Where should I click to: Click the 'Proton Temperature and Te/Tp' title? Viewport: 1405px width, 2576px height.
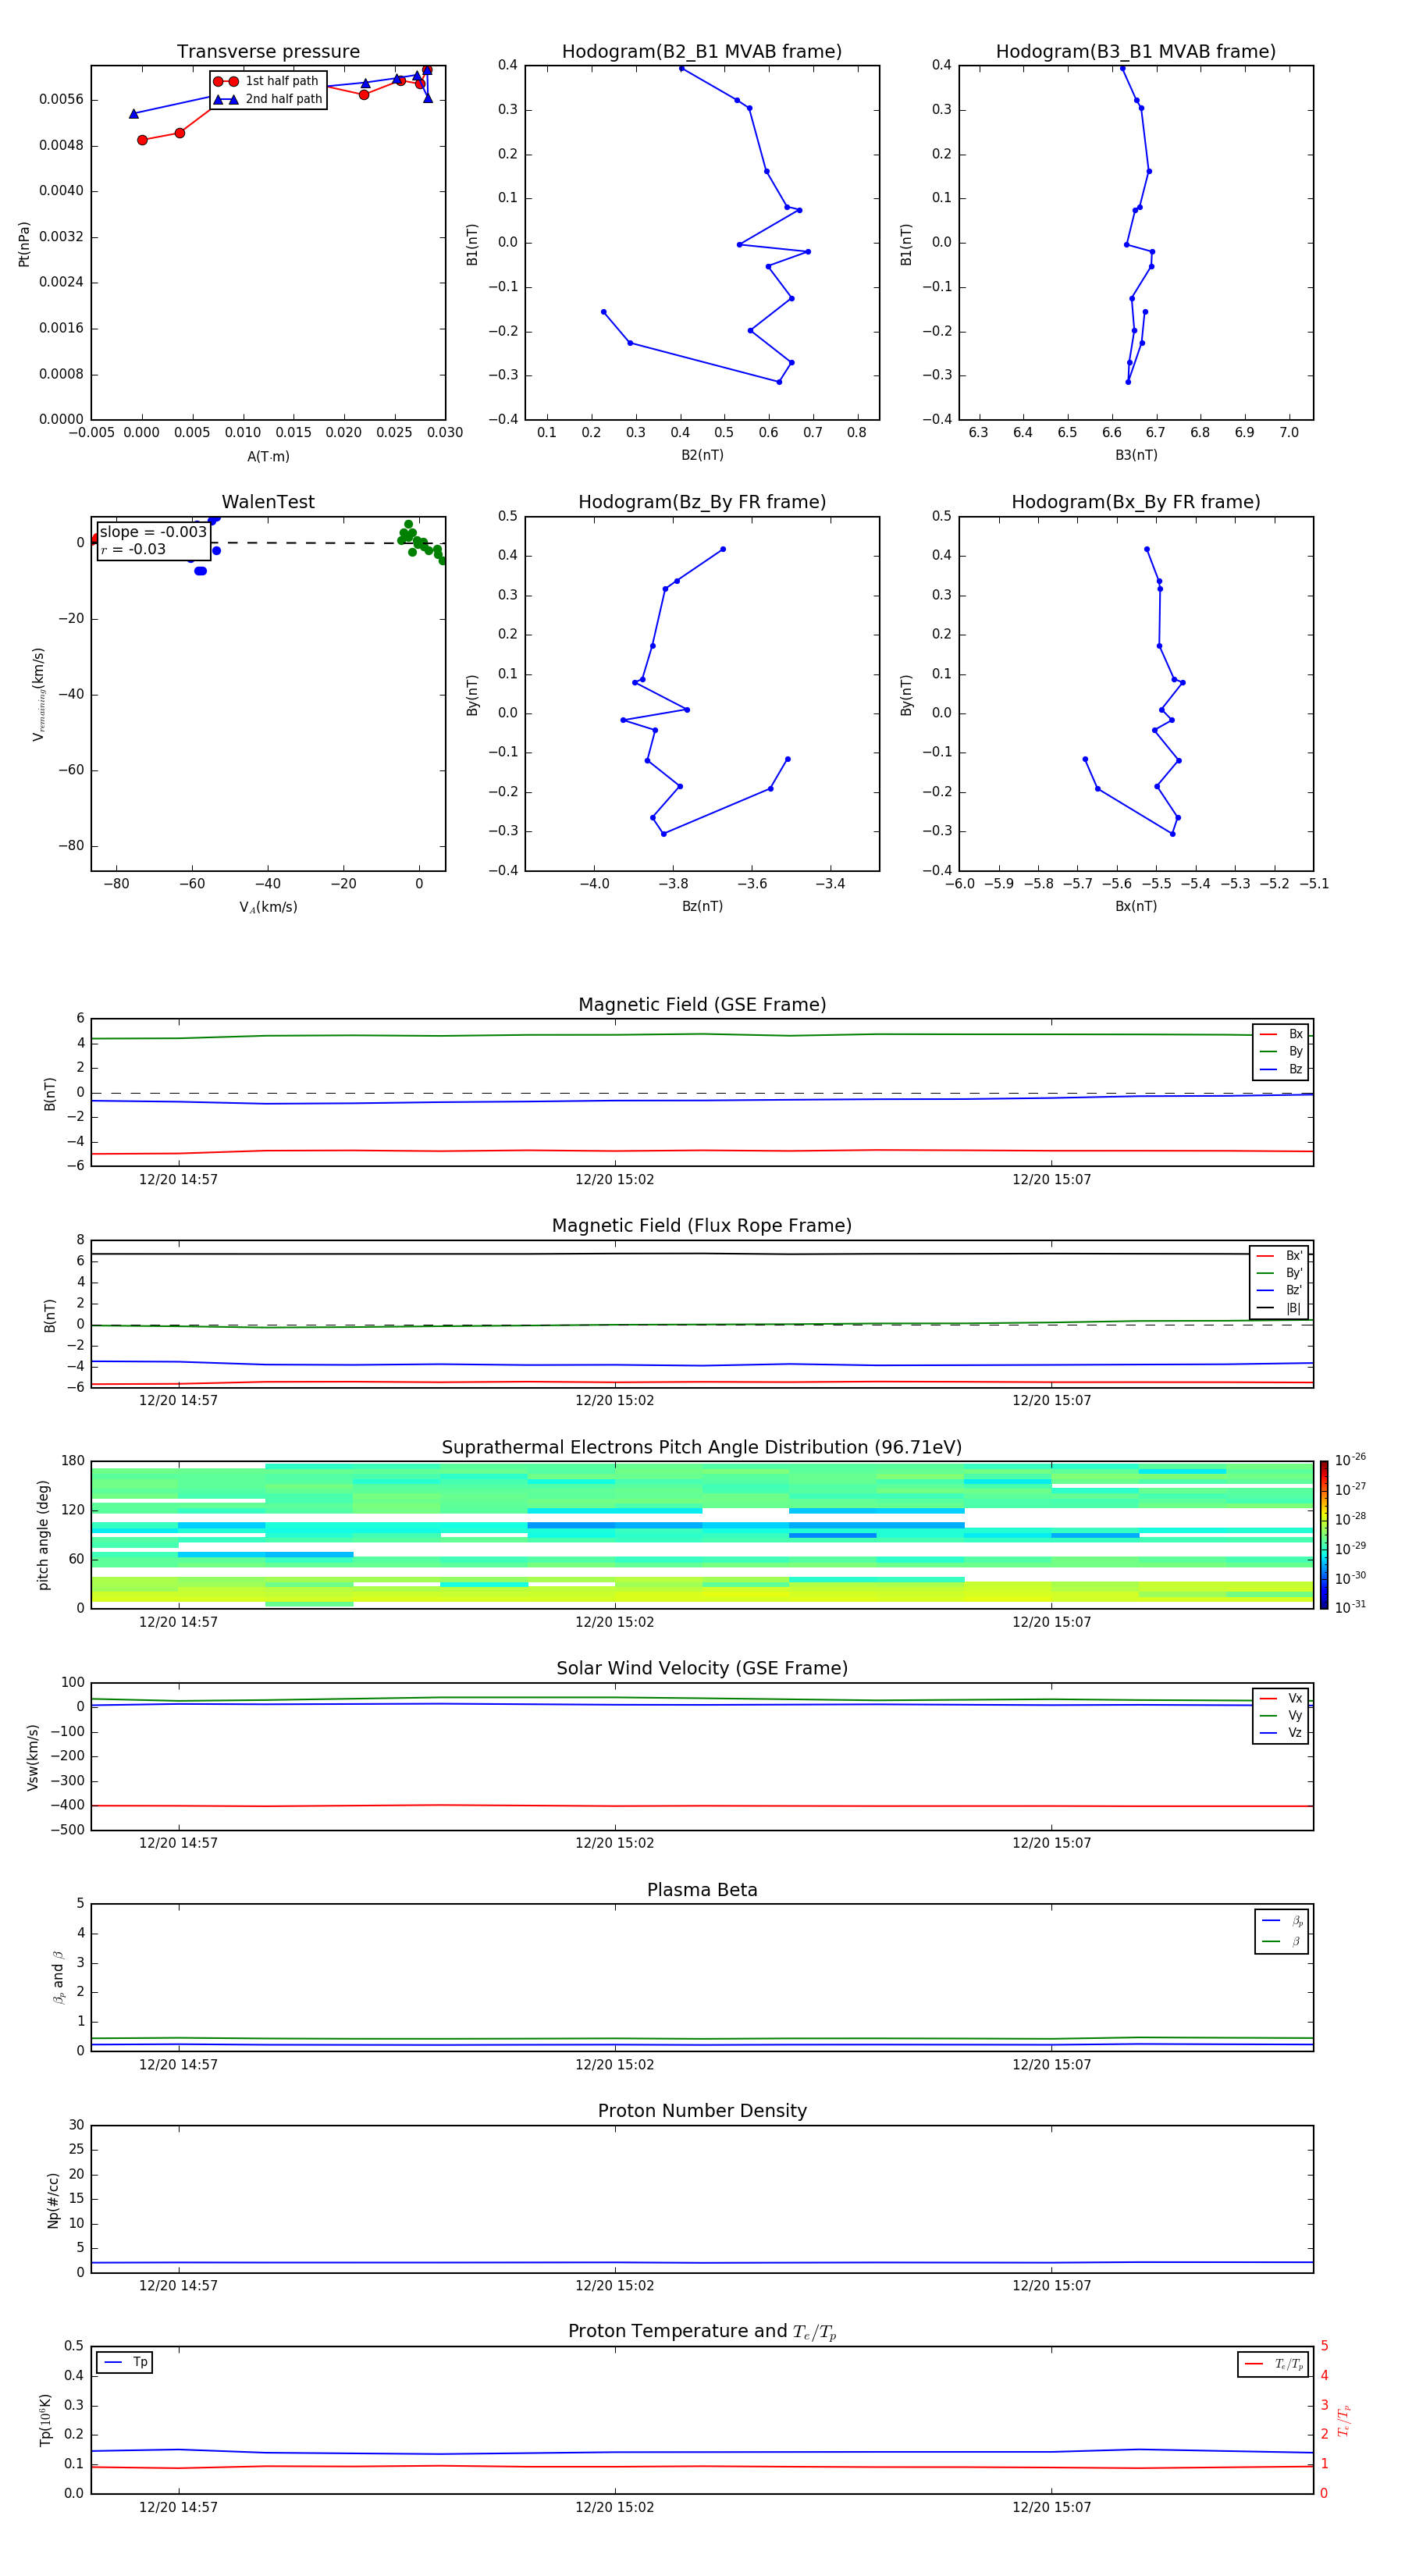(702, 2331)
